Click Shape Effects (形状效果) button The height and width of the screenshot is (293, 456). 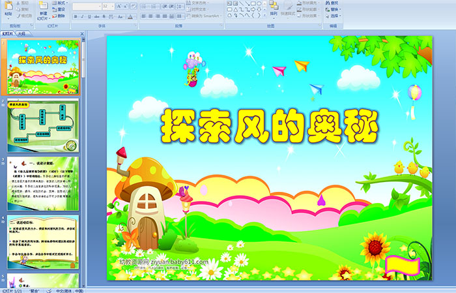(308, 16)
